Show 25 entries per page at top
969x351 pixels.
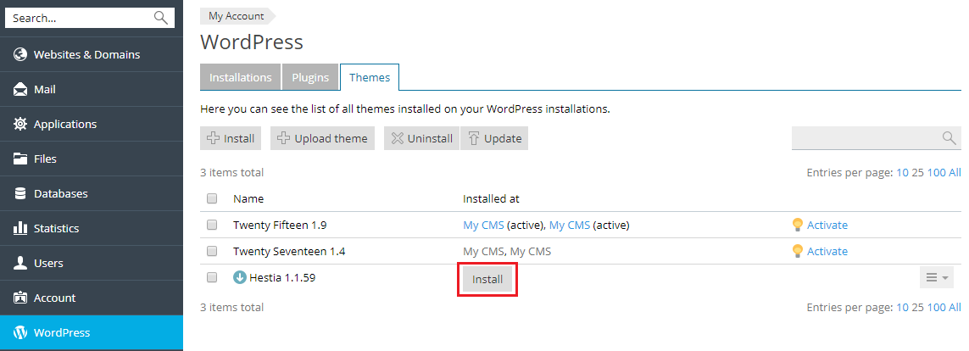[x=917, y=172]
